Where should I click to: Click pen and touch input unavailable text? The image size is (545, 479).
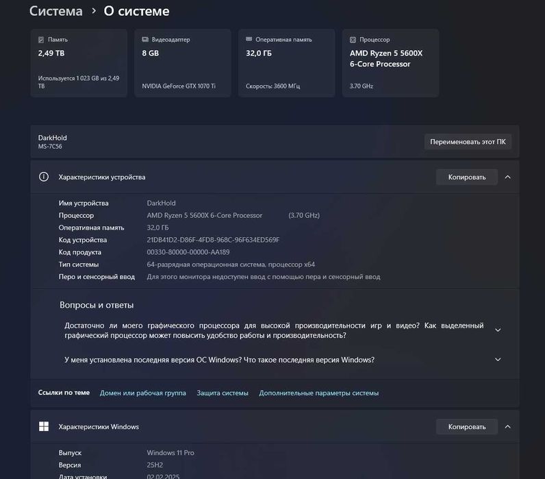click(264, 277)
